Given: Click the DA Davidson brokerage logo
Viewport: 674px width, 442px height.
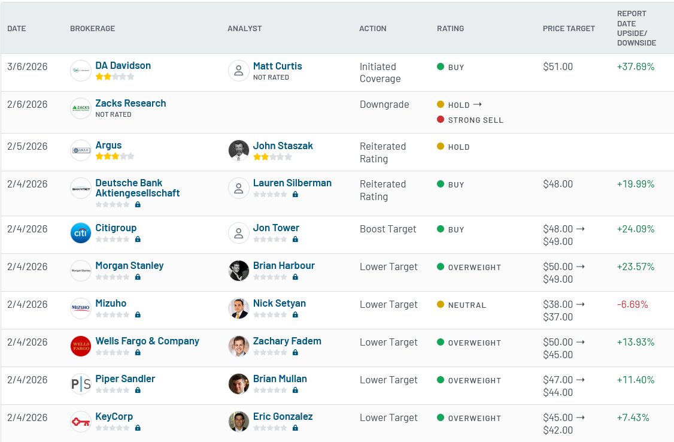Looking at the screenshot, I should pos(81,71).
